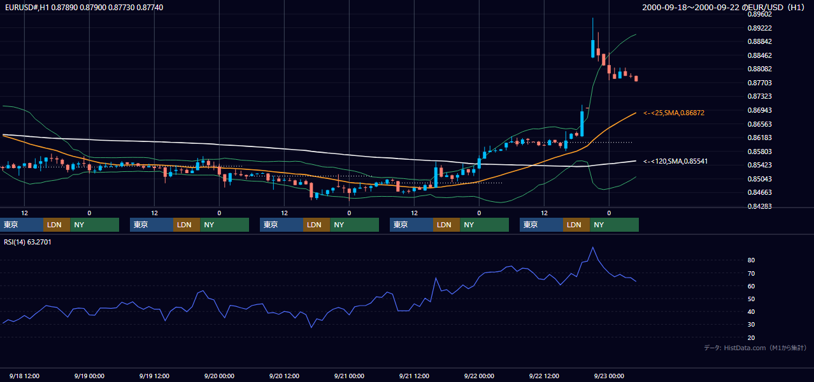814x382 pixels.
Task: Click RSI scale value 70
Action: [752, 273]
